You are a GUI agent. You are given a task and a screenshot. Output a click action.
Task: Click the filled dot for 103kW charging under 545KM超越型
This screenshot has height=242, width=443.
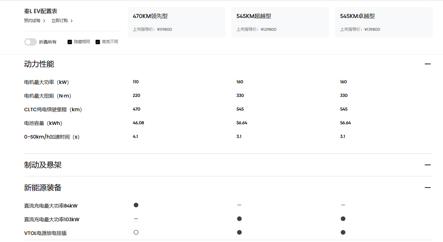point(239,219)
